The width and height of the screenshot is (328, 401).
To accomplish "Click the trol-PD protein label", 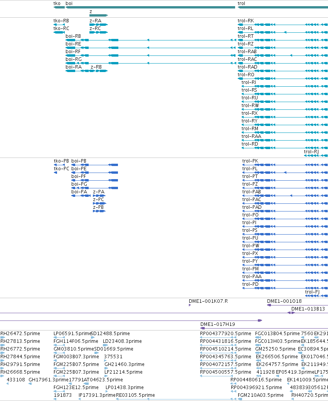I will [x=250, y=284].
